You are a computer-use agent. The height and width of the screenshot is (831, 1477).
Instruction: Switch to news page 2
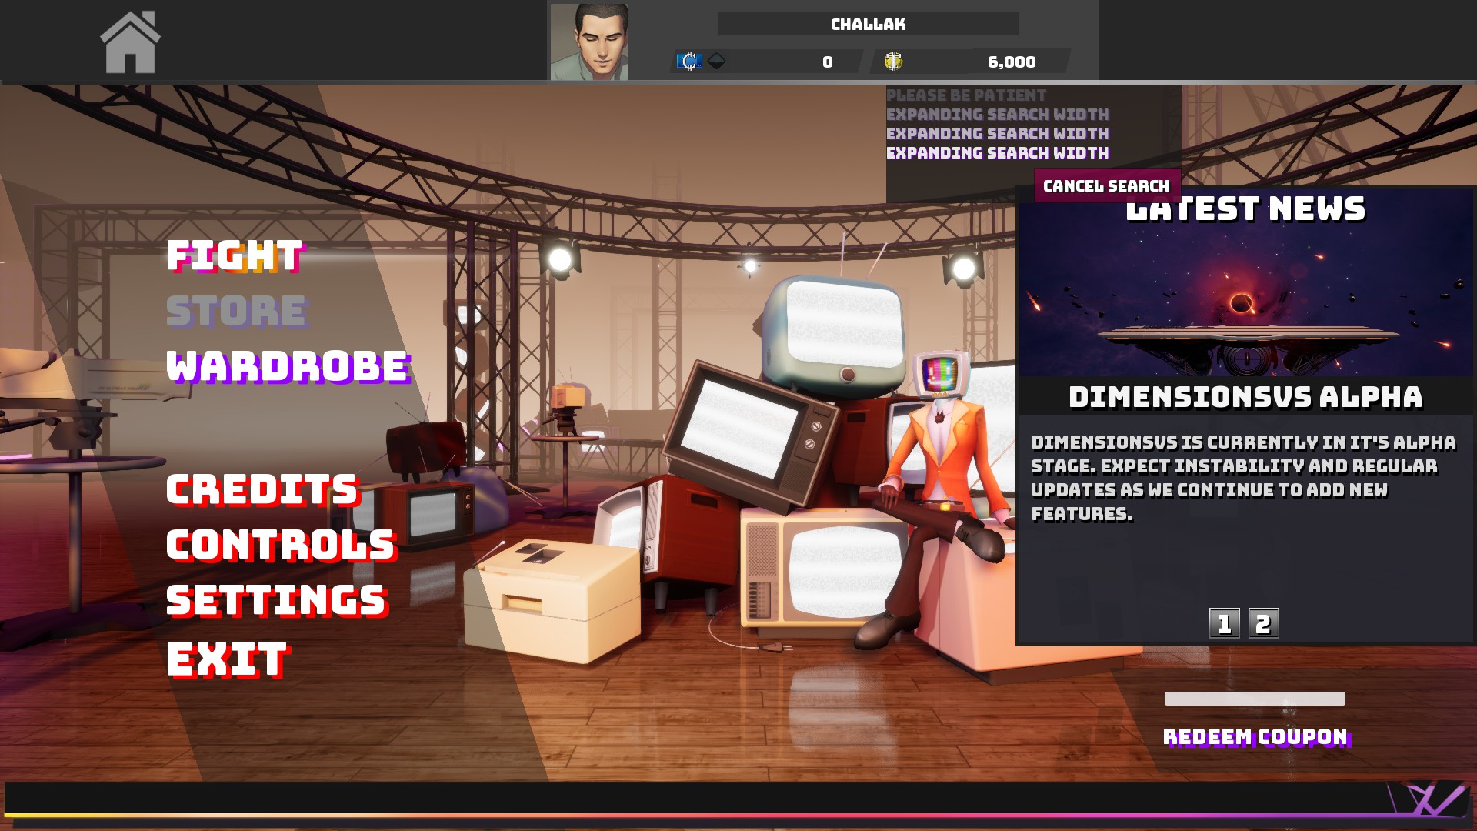(1263, 623)
